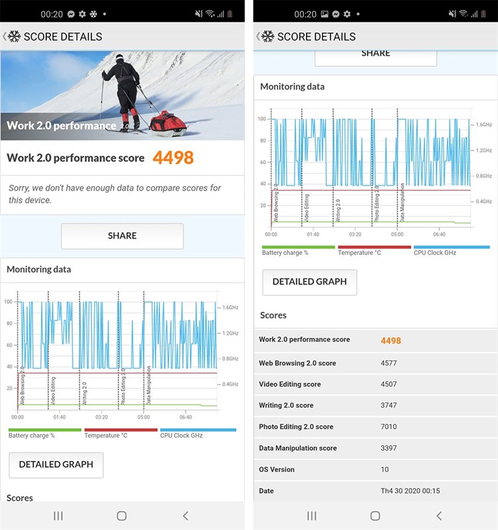Tap battery icon in left status bar
Image resolution: width=498 pixels, height=530 pixels.
click(x=230, y=14)
